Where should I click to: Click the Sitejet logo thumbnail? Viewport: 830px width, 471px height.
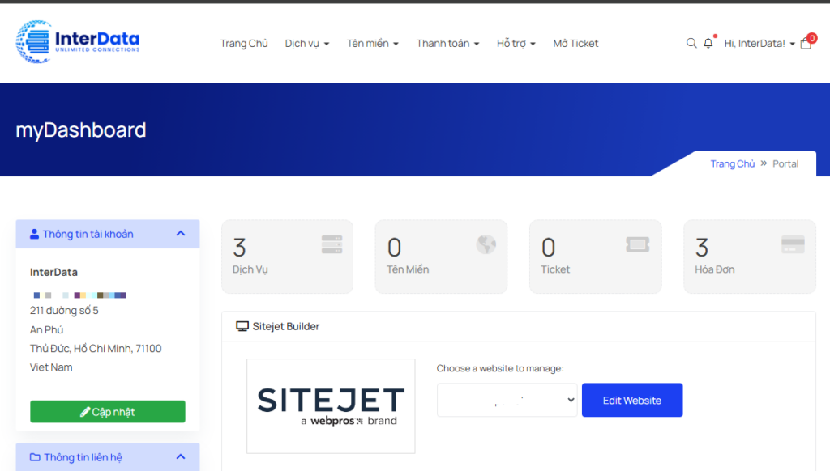click(x=331, y=406)
